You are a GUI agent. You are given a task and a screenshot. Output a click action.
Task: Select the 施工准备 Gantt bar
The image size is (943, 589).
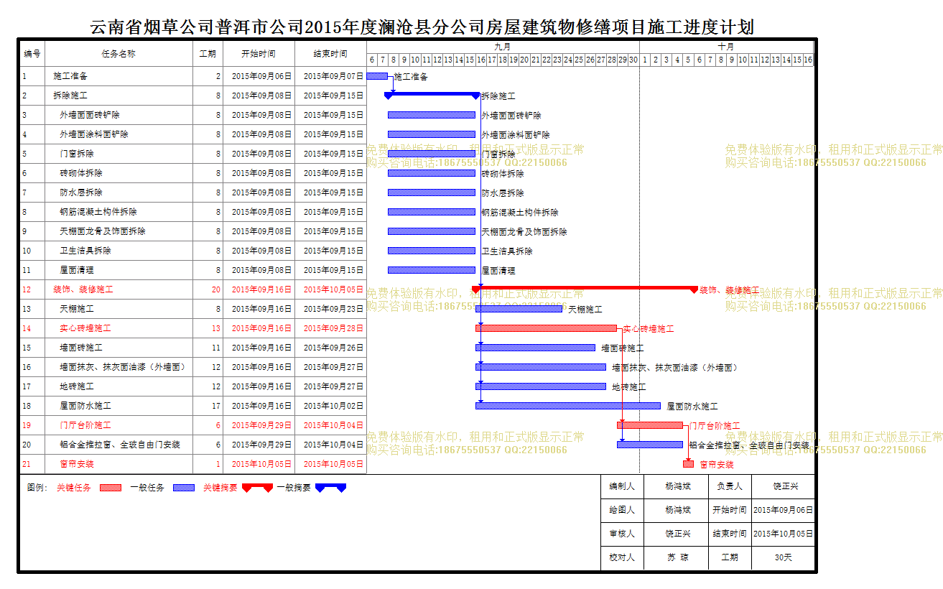[377, 75]
